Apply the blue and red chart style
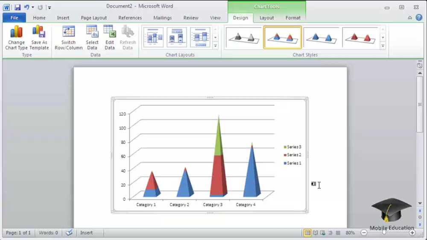The height and width of the screenshot is (240, 427). click(282, 38)
